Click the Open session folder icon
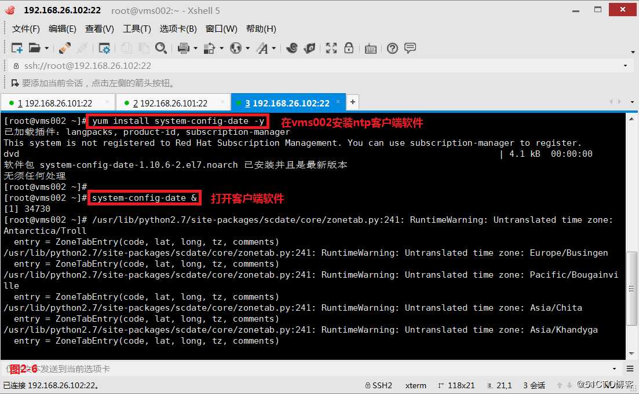The width and height of the screenshot is (639, 394). 35,48
